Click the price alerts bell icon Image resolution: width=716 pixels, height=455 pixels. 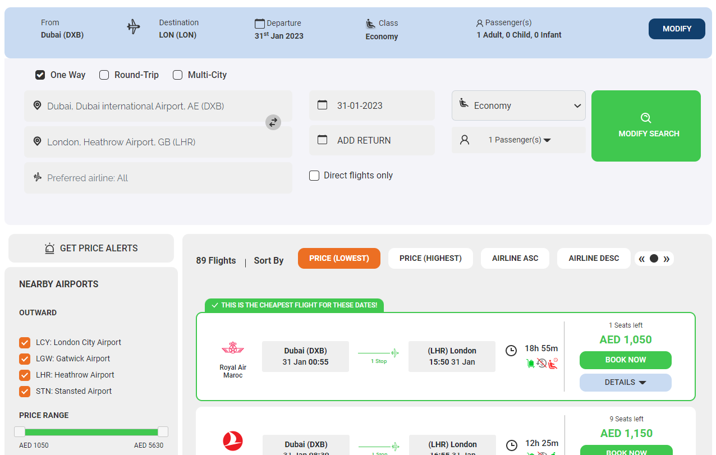(x=50, y=249)
